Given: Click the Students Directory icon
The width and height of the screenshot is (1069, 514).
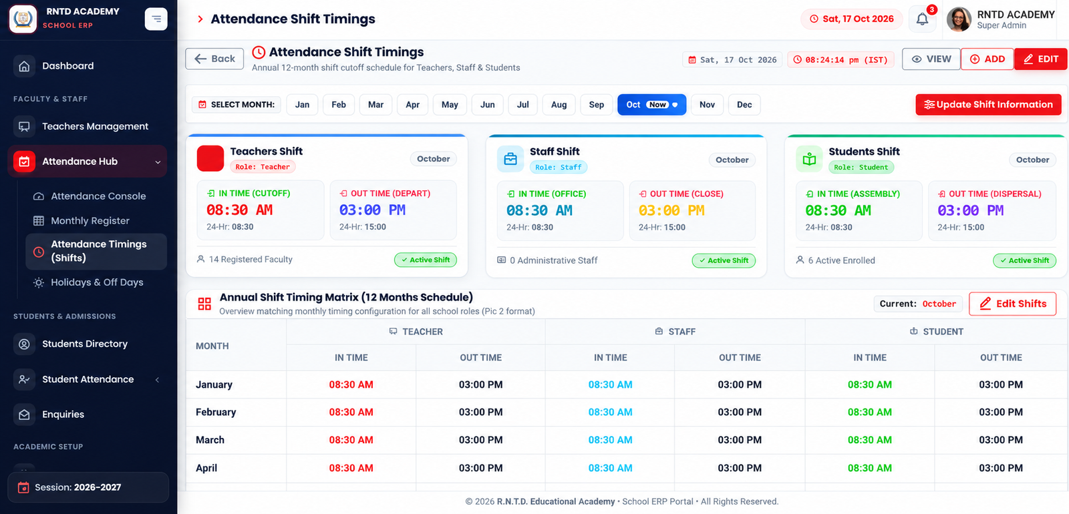Looking at the screenshot, I should point(24,344).
